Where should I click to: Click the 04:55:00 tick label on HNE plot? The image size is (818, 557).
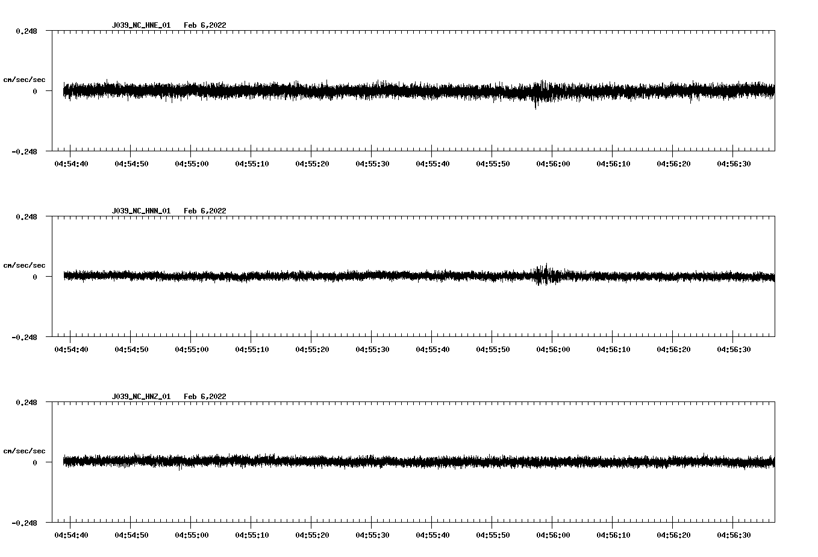192,164
